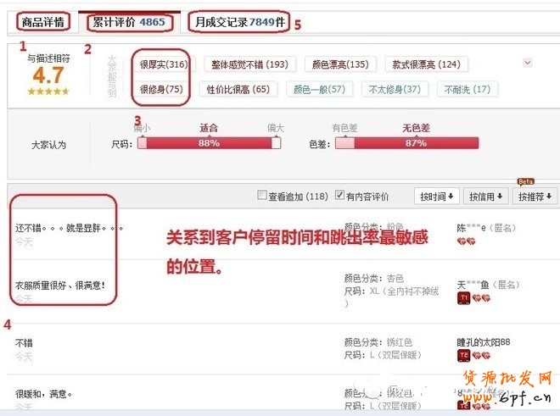Viewport: 560px width, 416px height.
Task: Click heart icons next to 瞳孔的太阳88 badge
Action: [481, 355]
